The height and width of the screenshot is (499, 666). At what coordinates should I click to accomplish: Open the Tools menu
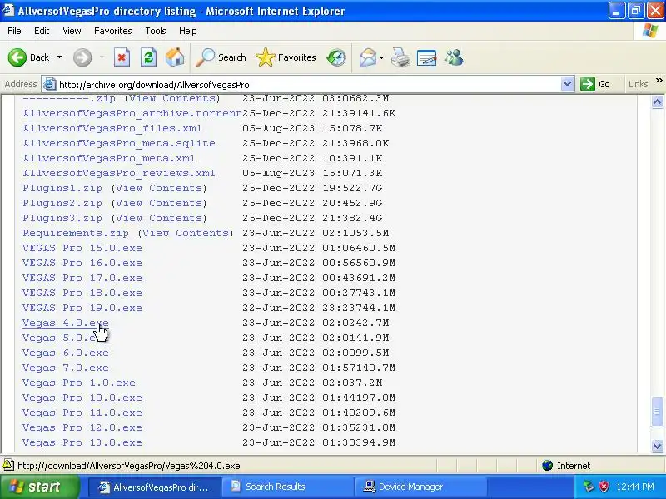click(156, 31)
